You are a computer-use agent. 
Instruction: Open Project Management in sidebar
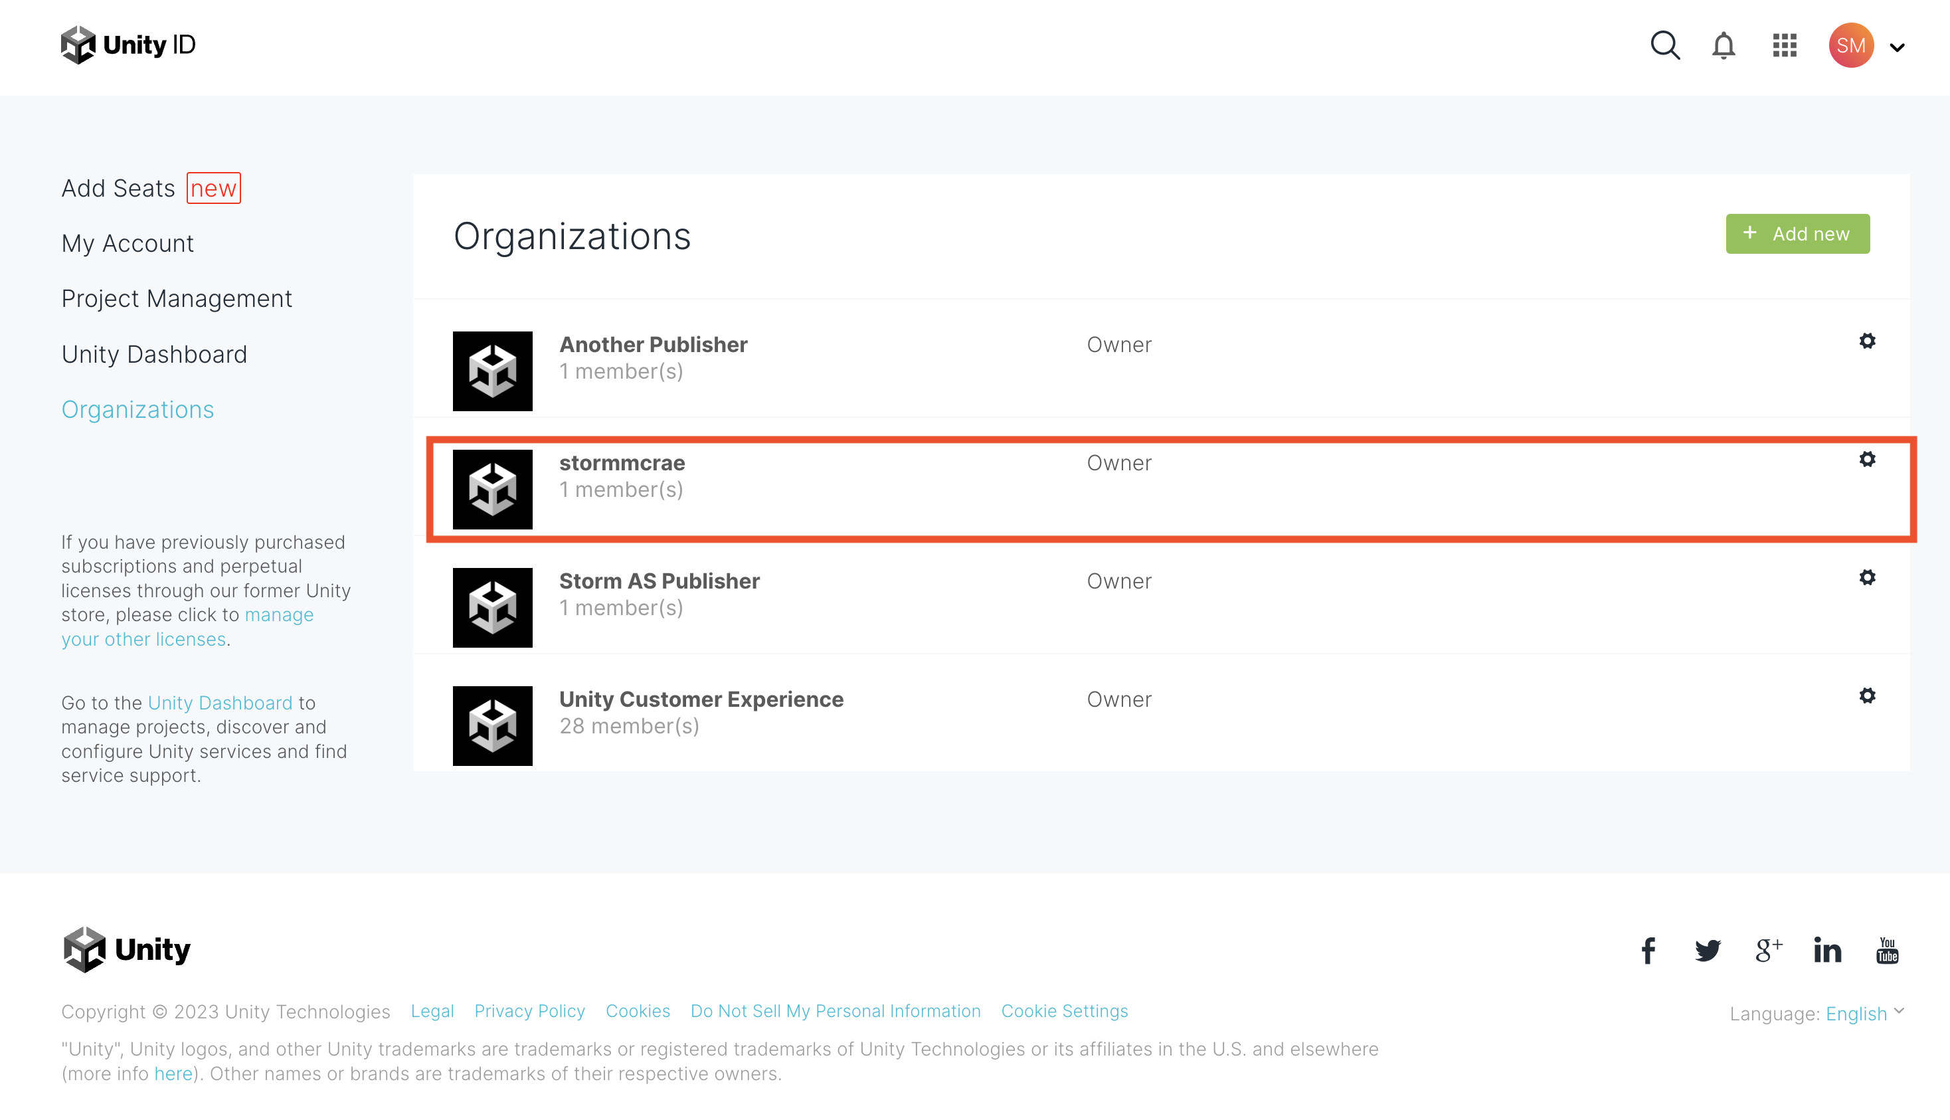point(177,299)
